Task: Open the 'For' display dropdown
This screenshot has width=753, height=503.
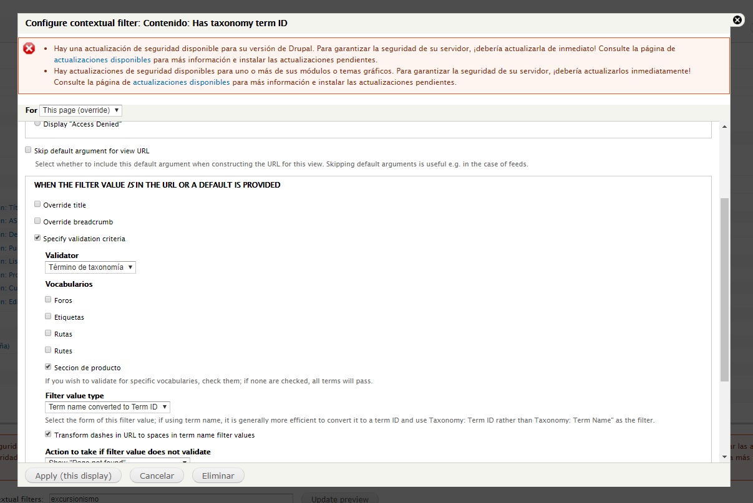Action: (80, 110)
